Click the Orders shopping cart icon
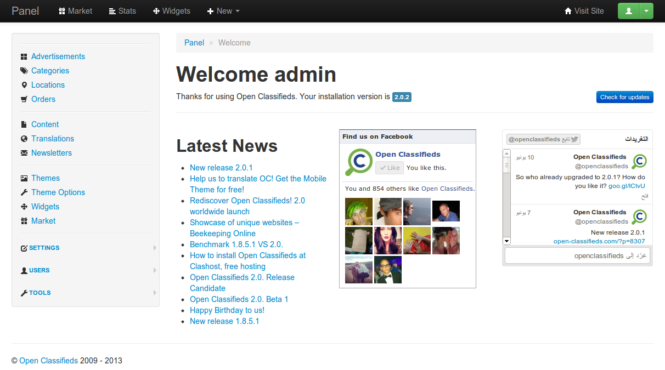The image size is (665, 370). pos(24,100)
